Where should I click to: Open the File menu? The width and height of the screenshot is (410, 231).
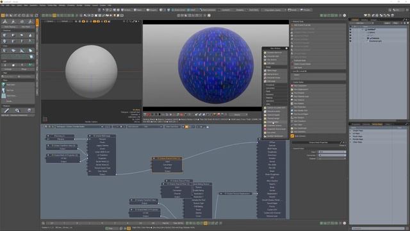coord(2,5)
